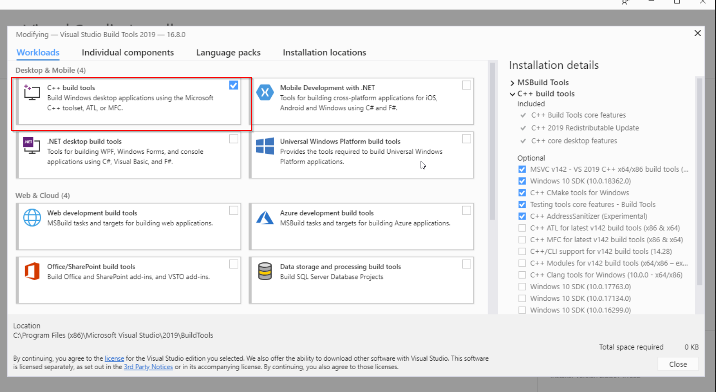Click the C++ build tools workload icon
The width and height of the screenshot is (716, 392).
coord(32,93)
